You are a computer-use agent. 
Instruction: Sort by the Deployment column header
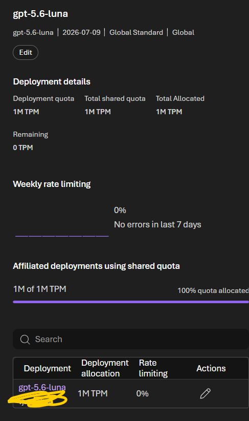pos(47,368)
